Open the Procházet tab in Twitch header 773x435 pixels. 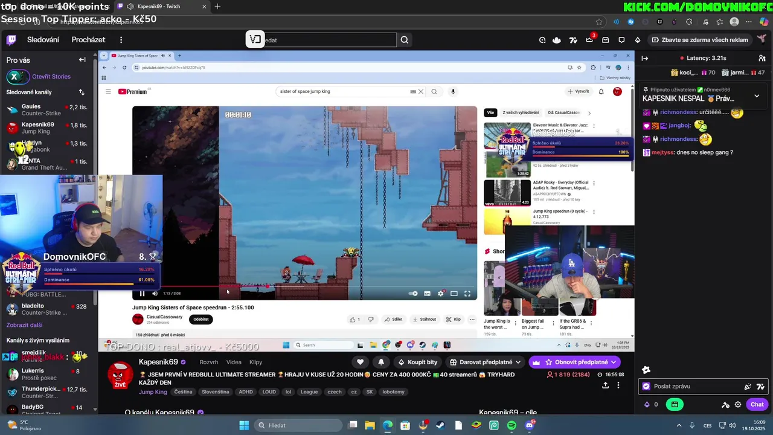88,40
